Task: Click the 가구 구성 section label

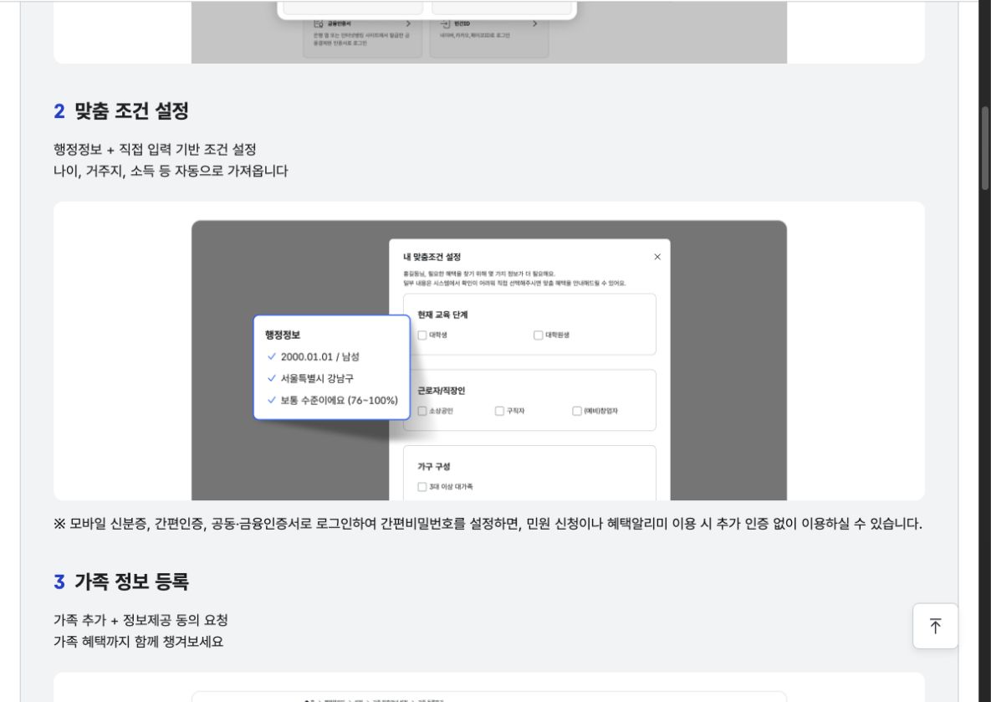Action: click(x=433, y=466)
